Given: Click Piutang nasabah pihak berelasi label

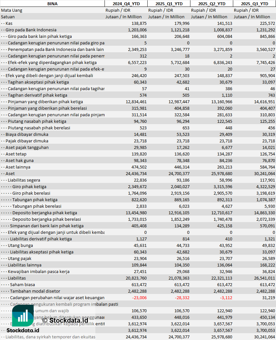Looking at the screenshot, I should pyautogui.click(x=39, y=128).
